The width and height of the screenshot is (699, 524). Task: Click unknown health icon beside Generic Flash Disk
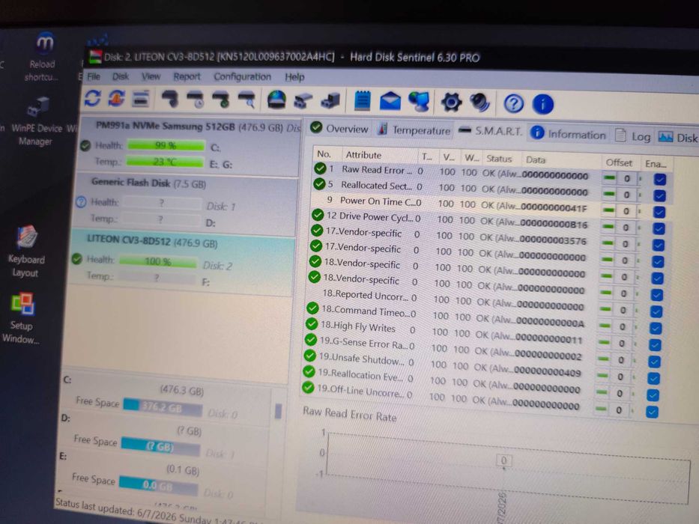(x=81, y=202)
